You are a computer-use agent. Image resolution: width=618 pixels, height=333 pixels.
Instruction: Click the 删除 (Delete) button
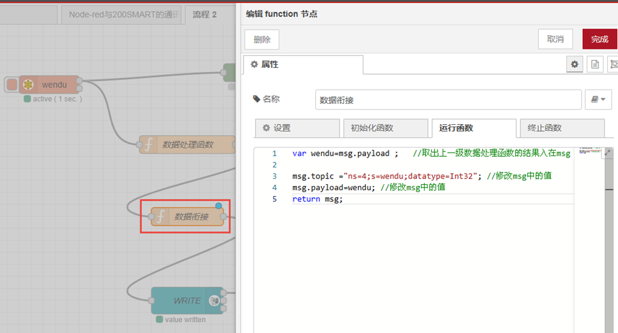coord(261,40)
